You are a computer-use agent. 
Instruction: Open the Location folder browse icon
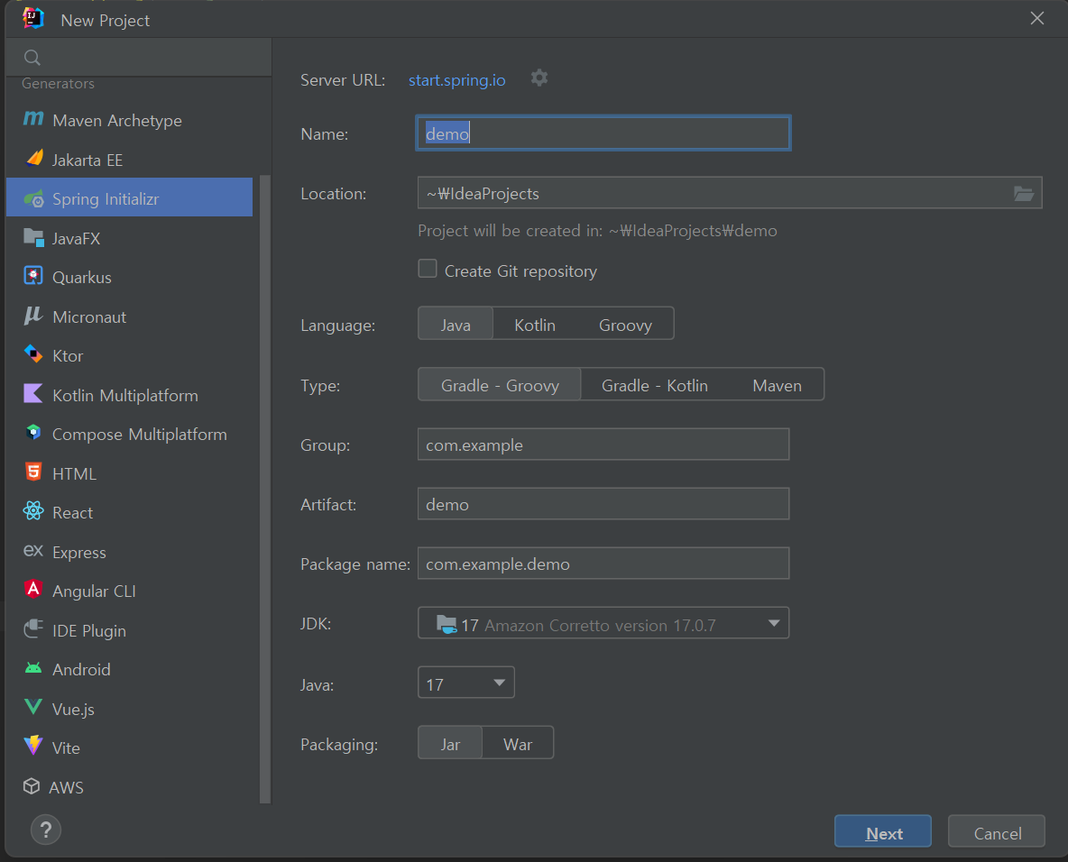1023,194
